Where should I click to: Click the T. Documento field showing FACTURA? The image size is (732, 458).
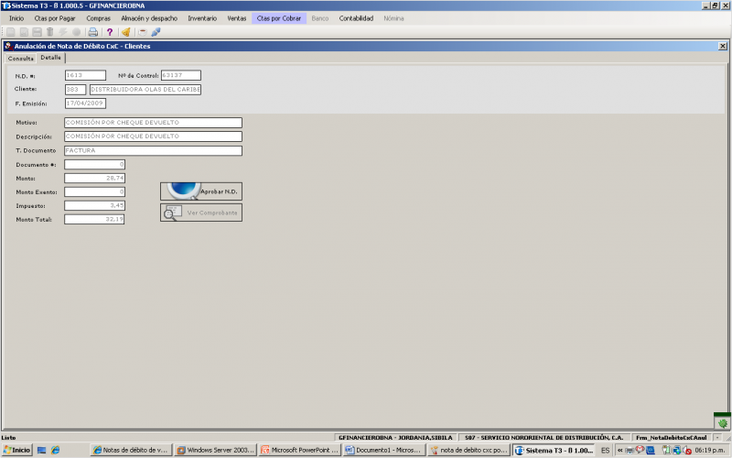(153, 150)
